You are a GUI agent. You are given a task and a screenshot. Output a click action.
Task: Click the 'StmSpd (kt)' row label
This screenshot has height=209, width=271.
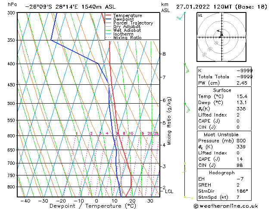pyautogui.click(x=213, y=197)
